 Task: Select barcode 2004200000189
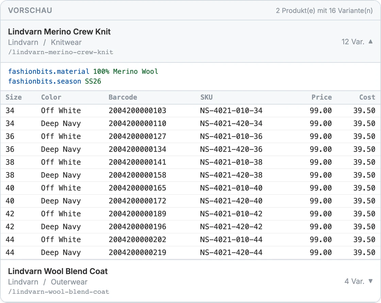[137, 214]
